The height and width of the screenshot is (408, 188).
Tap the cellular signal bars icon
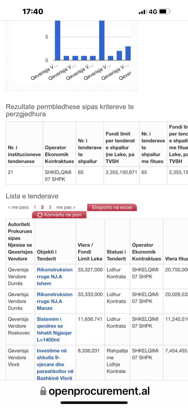pyautogui.click(x=142, y=12)
